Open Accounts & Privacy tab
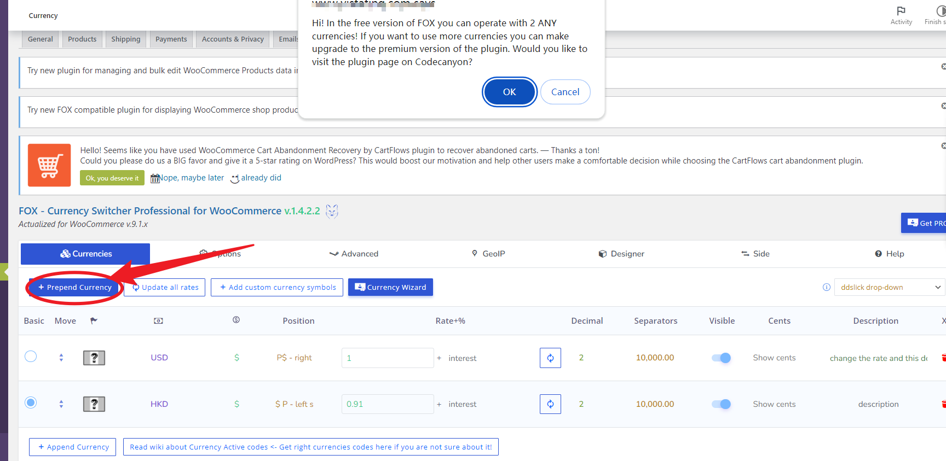Viewport: 946px width, 461px height. (x=233, y=39)
